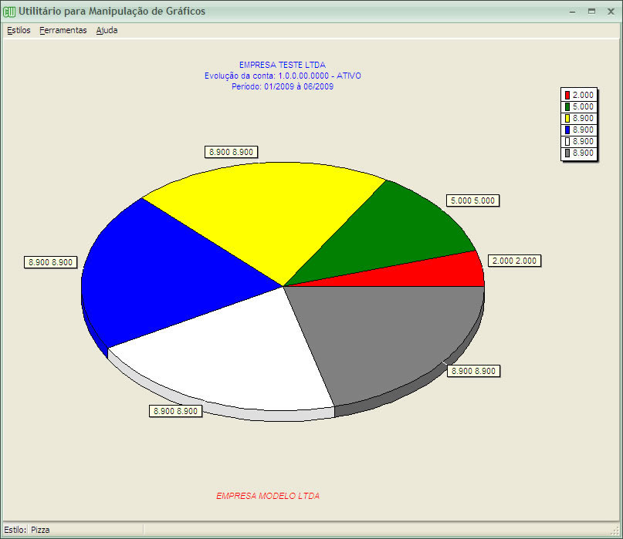The height and width of the screenshot is (539, 623).
Task: Click the 'Período: 01/2009 à 06/2009' line
Action: 283,86
